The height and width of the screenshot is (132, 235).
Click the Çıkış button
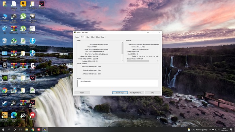pyautogui.click(x=153, y=93)
